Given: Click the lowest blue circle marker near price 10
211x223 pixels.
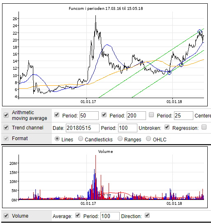Looking at the screenshot, I should [x=169, y=73].
